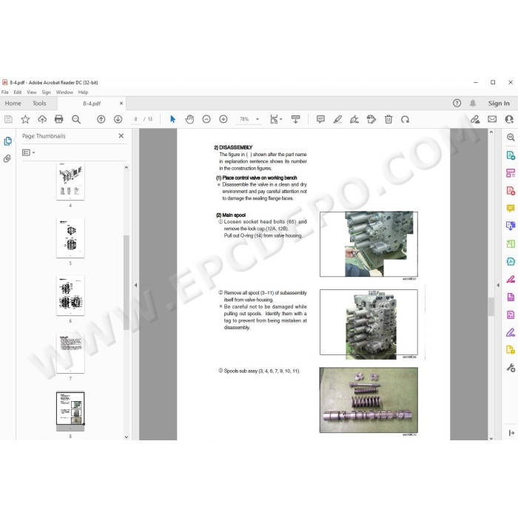
Task: Open Export PDF tool in right pane
Action: (x=511, y=155)
